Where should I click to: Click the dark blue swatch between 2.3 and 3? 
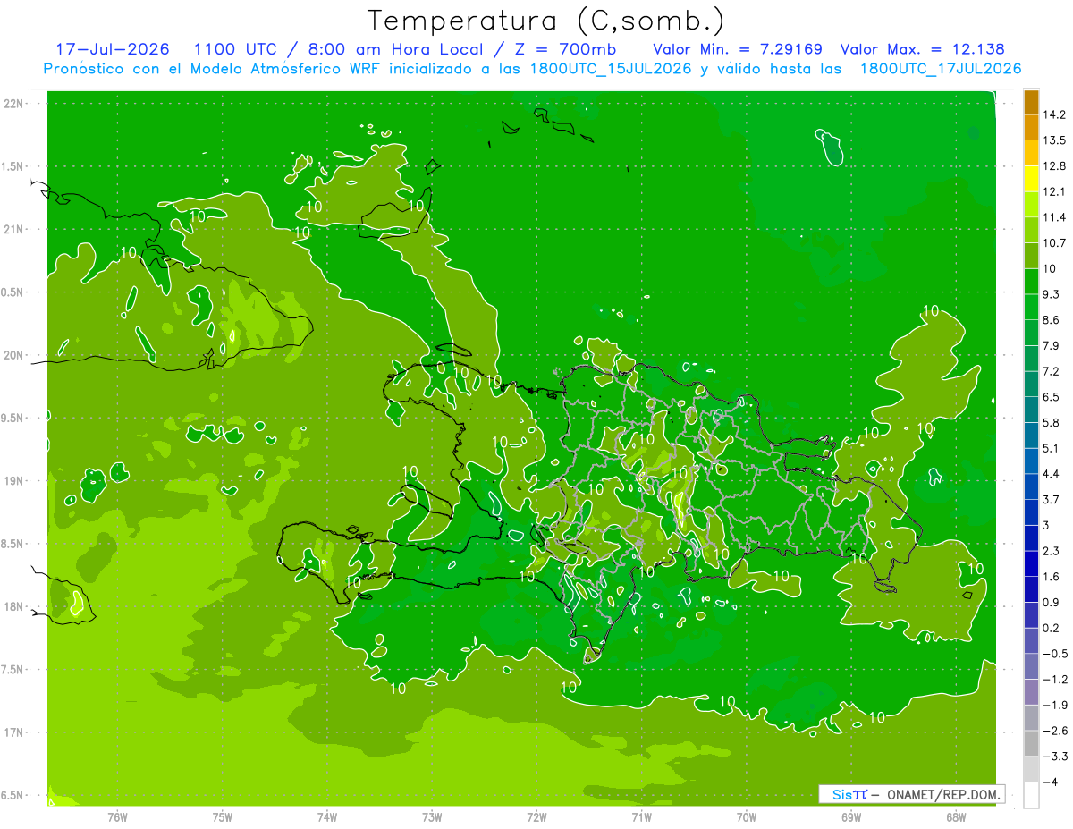point(1031,537)
